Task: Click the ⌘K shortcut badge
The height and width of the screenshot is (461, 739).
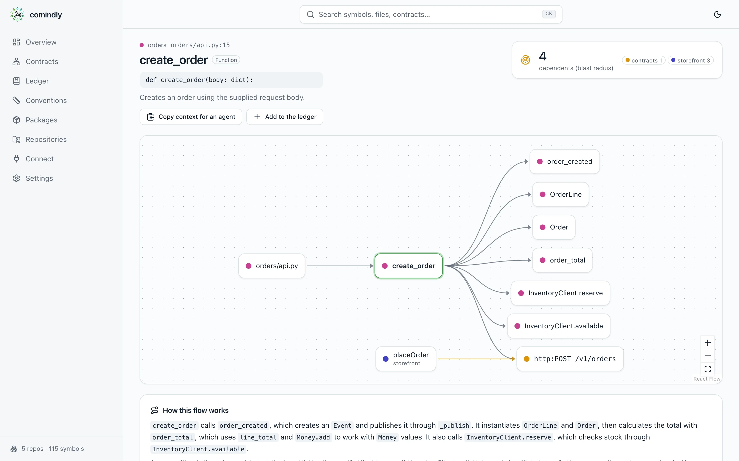Action: pos(549,14)
